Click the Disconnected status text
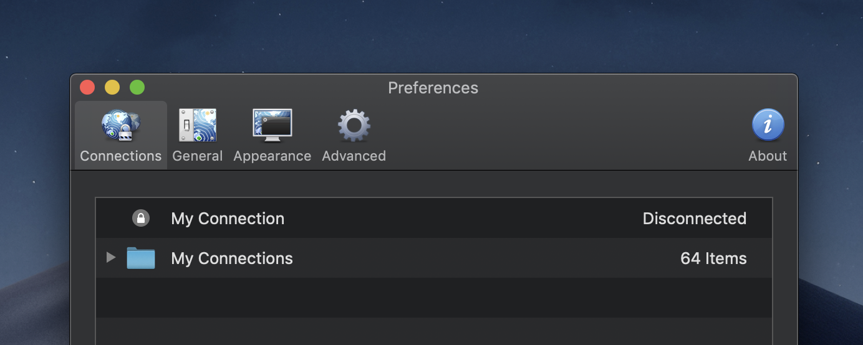 (x=694, y=219)
